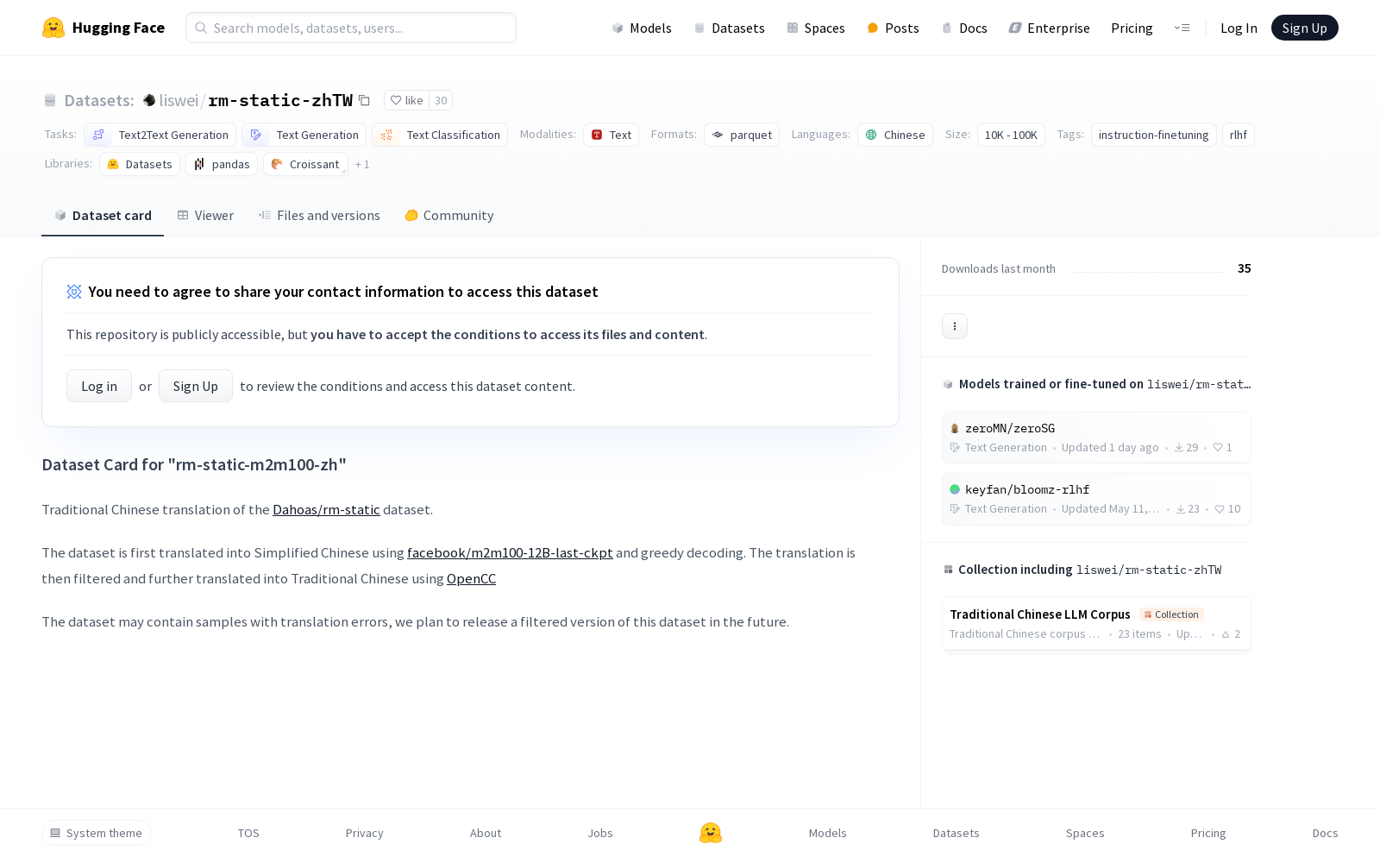The width and height of the screenshot is (1380, 863).
Task: Click Log In in the header
Action: (1239, 28)
